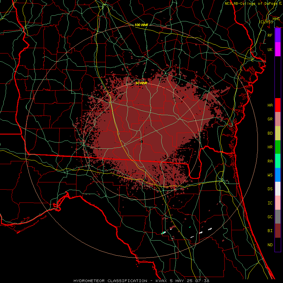This screenshot has width=283, height=283.
Task: Click the '50 NMI' range ring label
Action: click(141, 83)
